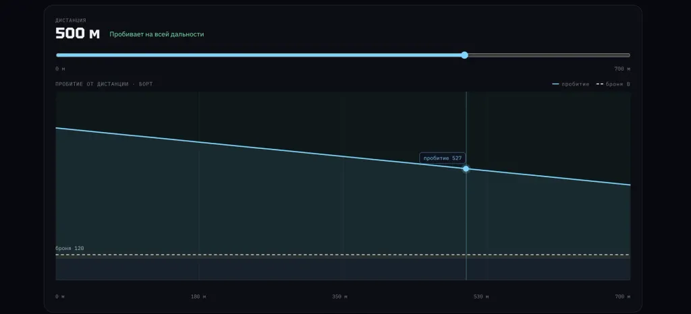This screenshot has height=314, width=691.
Task: Click the chart marker dot at penetration 527
Action: click(x=466, y=168)
